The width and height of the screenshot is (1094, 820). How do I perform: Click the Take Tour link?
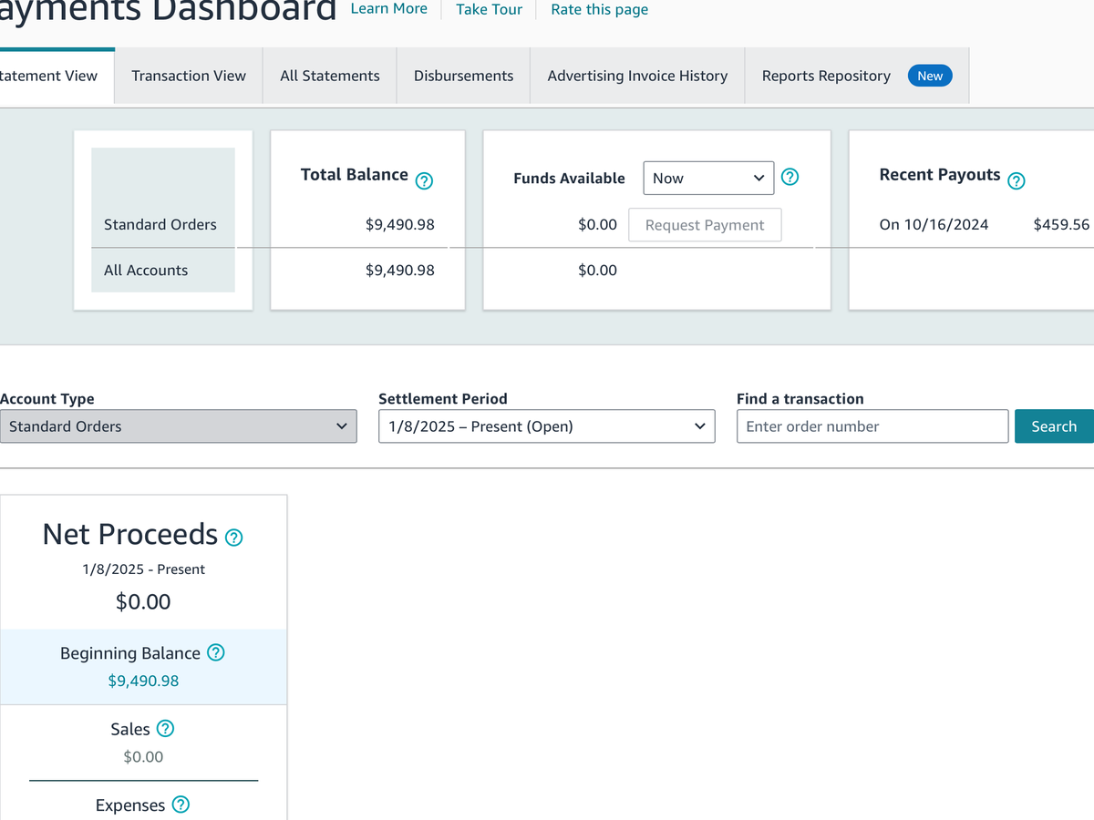490,9
